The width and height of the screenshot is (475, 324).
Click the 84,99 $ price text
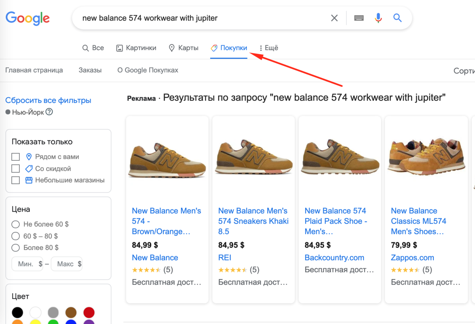click(x=145, y=245)
